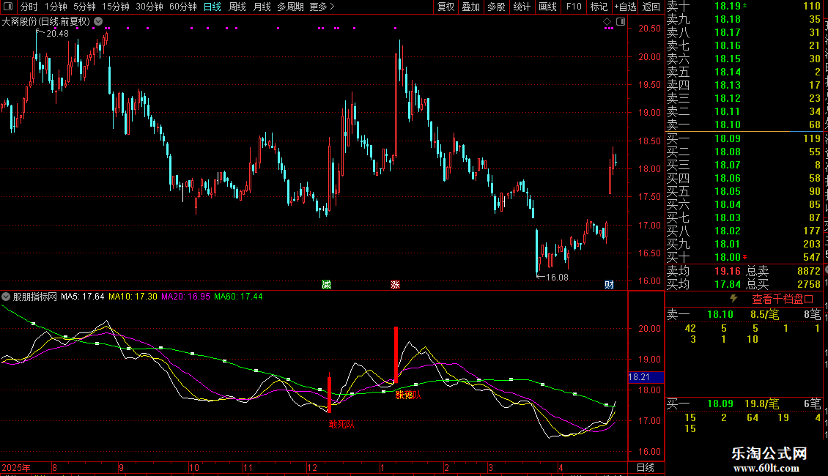Click the window layout icon on main chart
This screenshot has height=476, width=828.
621,22
